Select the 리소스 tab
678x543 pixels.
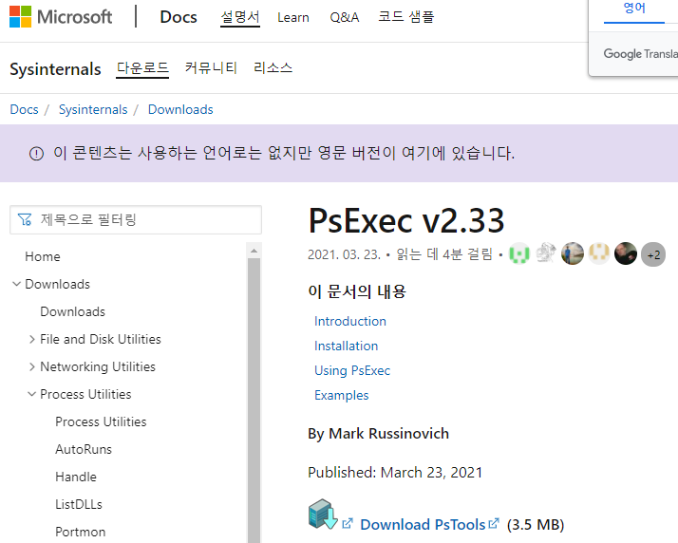[273, 68]
